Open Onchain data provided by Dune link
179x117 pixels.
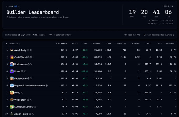159,35
